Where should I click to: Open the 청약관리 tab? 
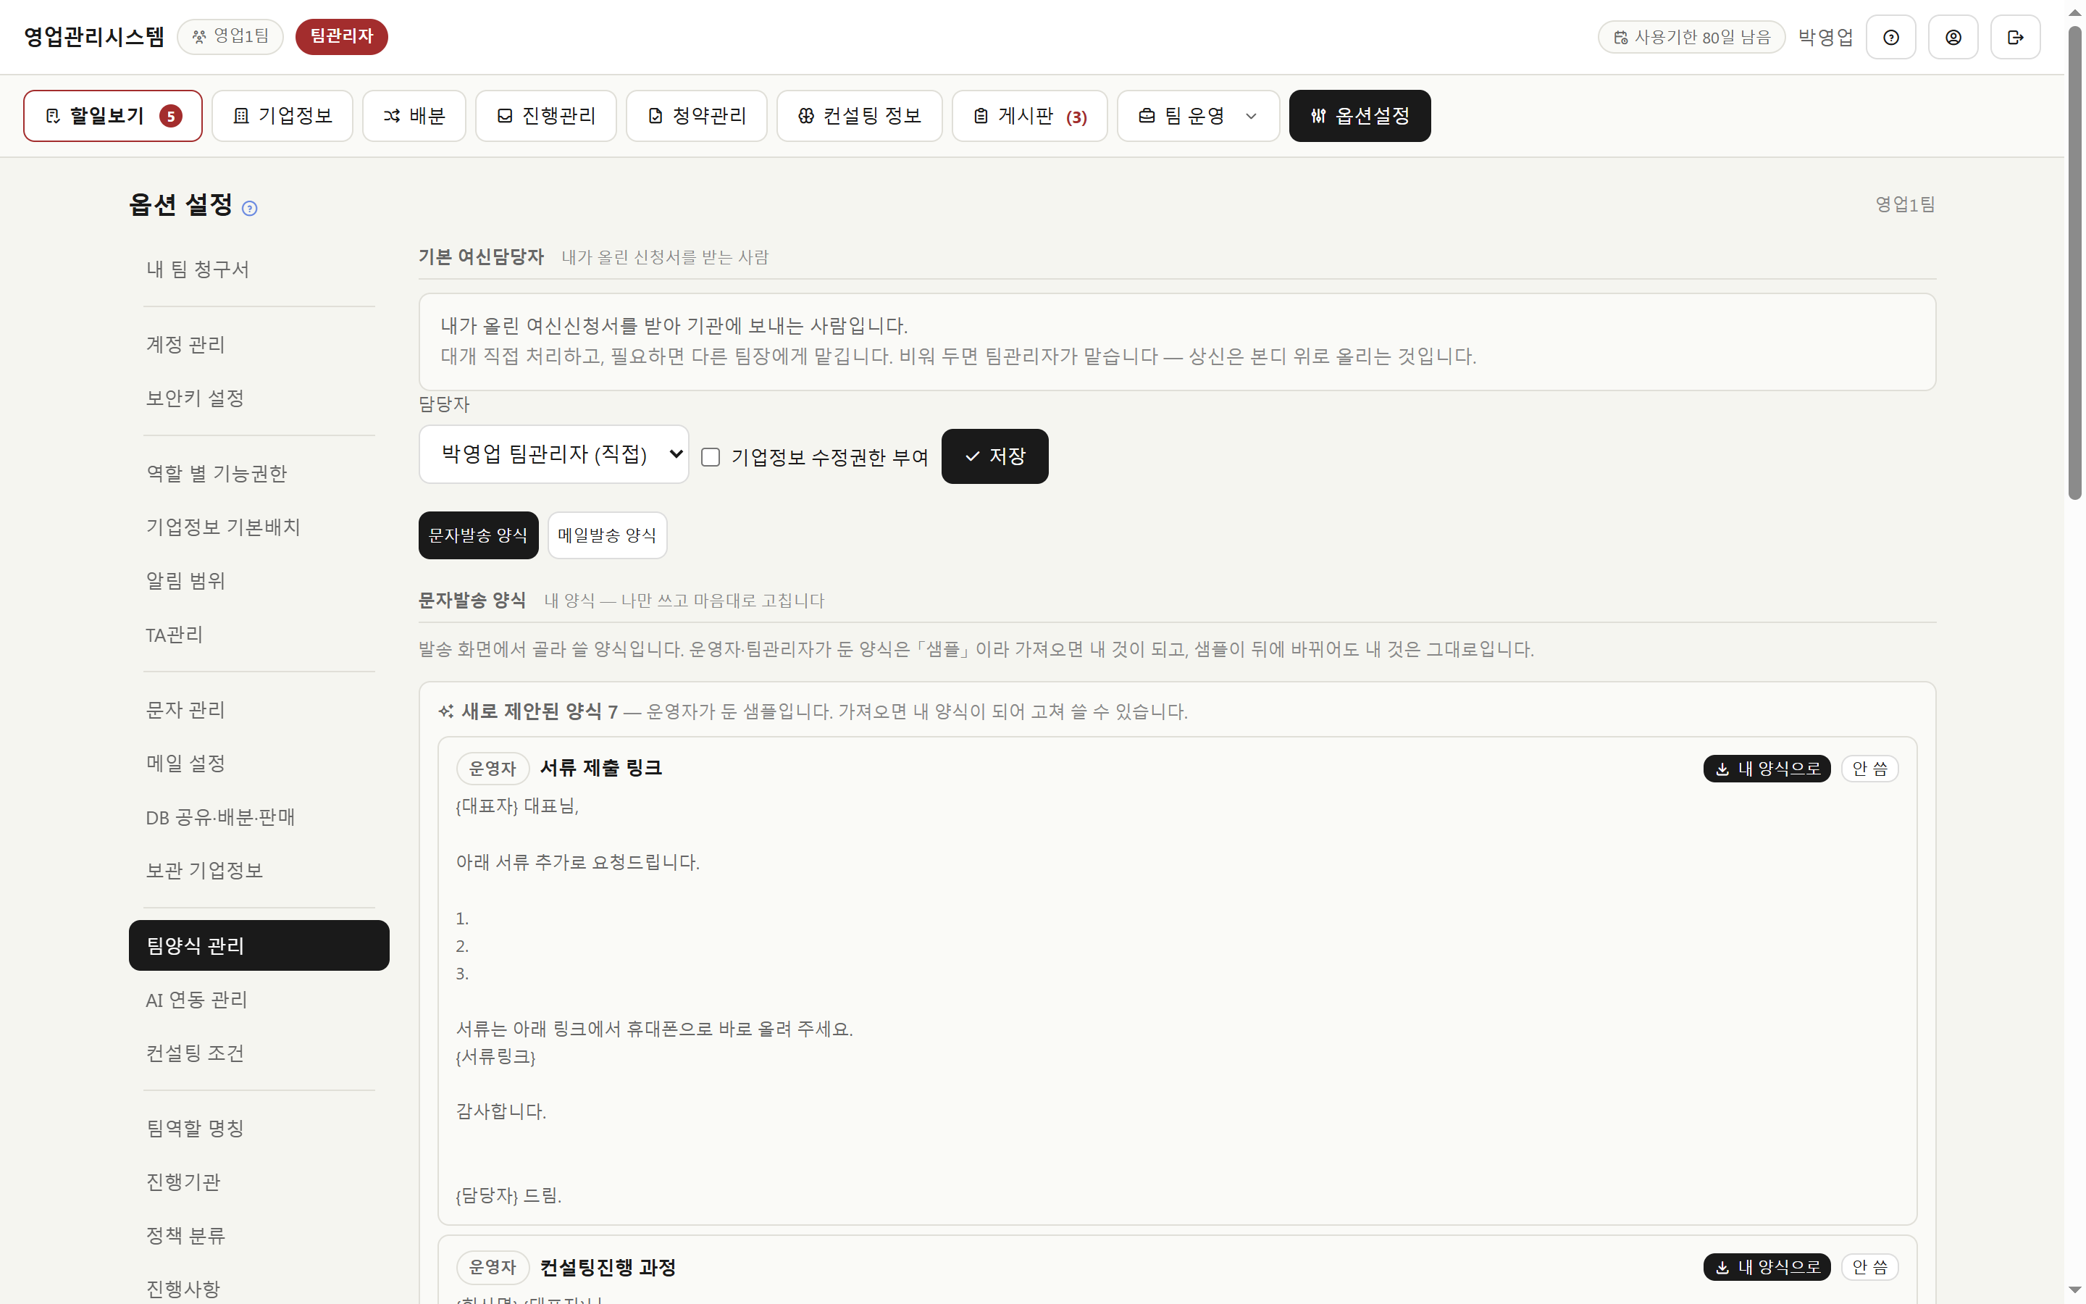click(x=697, y=116)
